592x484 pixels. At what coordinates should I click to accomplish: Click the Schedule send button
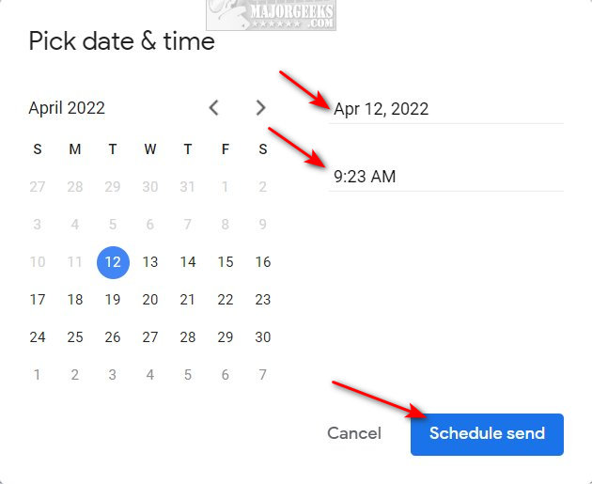pos(487,434)
